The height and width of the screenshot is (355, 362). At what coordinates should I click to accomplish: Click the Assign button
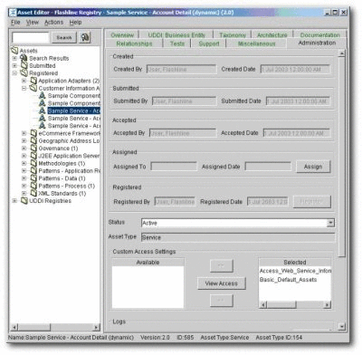tap(313, 167)
